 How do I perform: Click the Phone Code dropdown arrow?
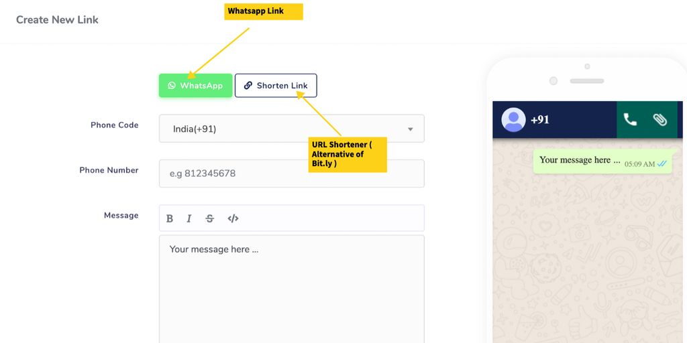tap(410, 129)
